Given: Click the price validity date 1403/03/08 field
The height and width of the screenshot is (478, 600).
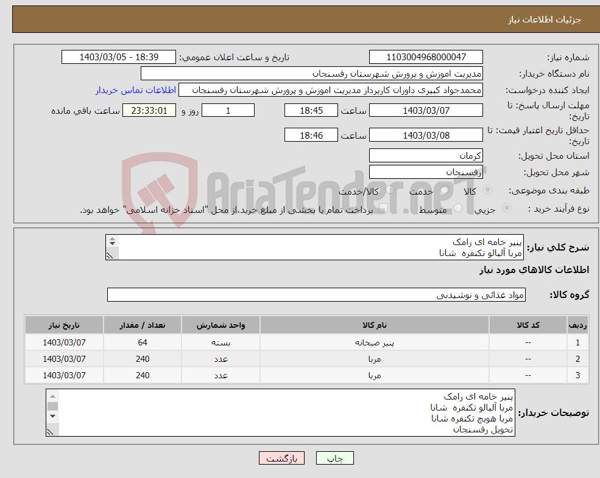Looking at the screenshot, I should click(x=426, y=135).
